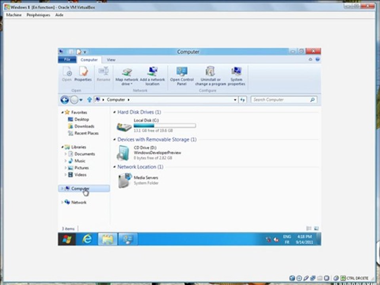This screenshot has width=380, height=285.
Task: Expand the Videos library node
Action: (x=65, y=175)
